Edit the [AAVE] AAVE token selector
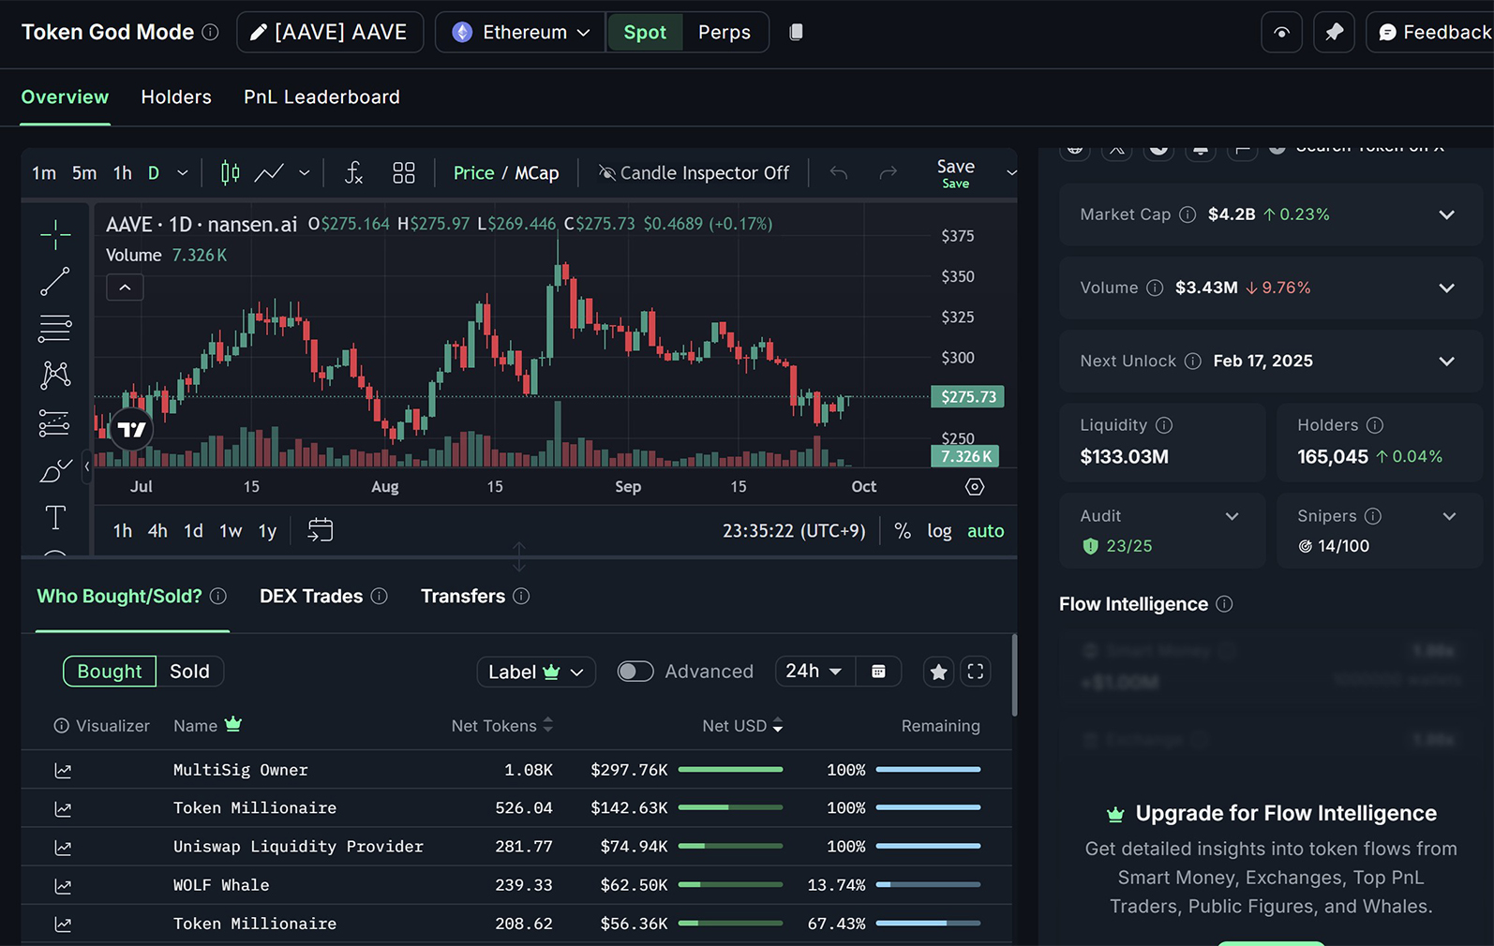The width and height of the screenshot is (1494, 946). (x=330, y=32)
